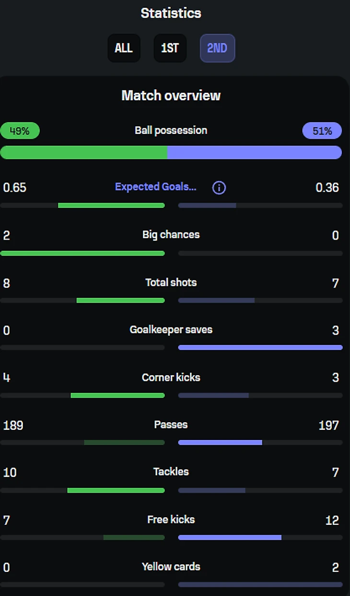This screenshot has width=350, height=596.
Task: Click the purple 51% possession badge
Action: [x=322, y=131]
